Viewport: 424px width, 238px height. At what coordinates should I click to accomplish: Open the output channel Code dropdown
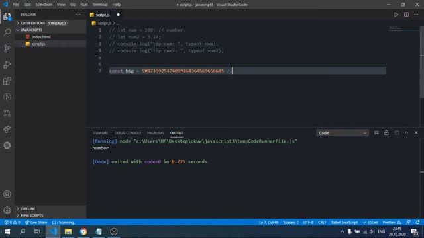[343, 133]
